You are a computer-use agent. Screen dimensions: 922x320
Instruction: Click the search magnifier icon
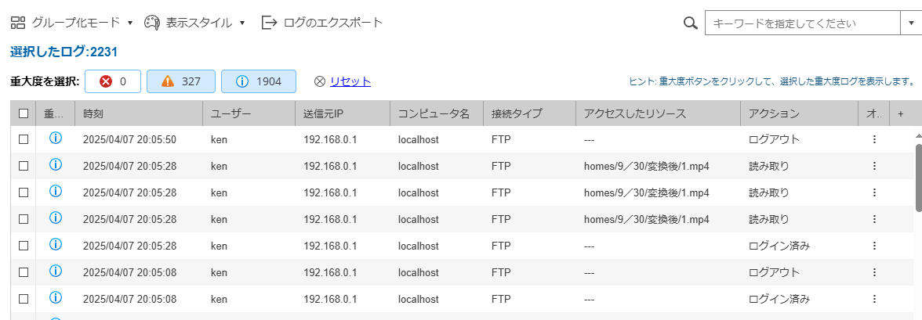point(690,23)
